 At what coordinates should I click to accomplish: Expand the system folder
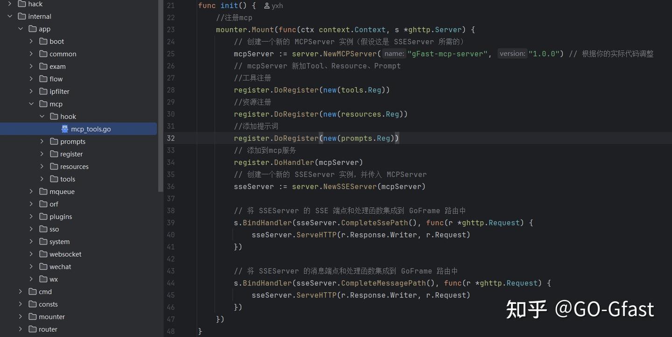(x=31, y=241)
